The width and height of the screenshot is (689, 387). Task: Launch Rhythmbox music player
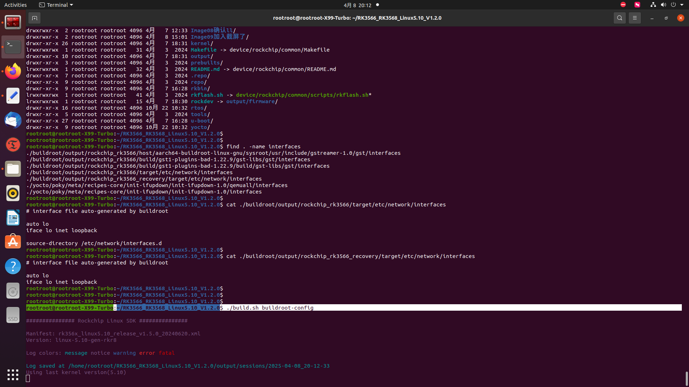13,193
